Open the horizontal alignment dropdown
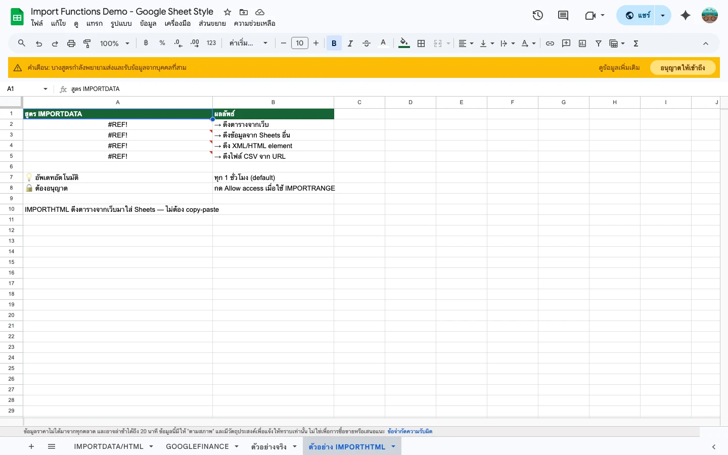This screenshot has width=728, height=455. point(465,43)
